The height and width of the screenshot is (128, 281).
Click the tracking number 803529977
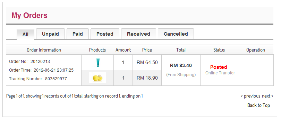pyautogui.click(x=56, y=79)
